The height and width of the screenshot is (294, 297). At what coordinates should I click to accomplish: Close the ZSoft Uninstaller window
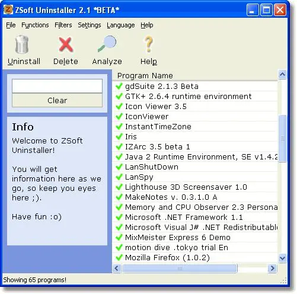point(280,9)
